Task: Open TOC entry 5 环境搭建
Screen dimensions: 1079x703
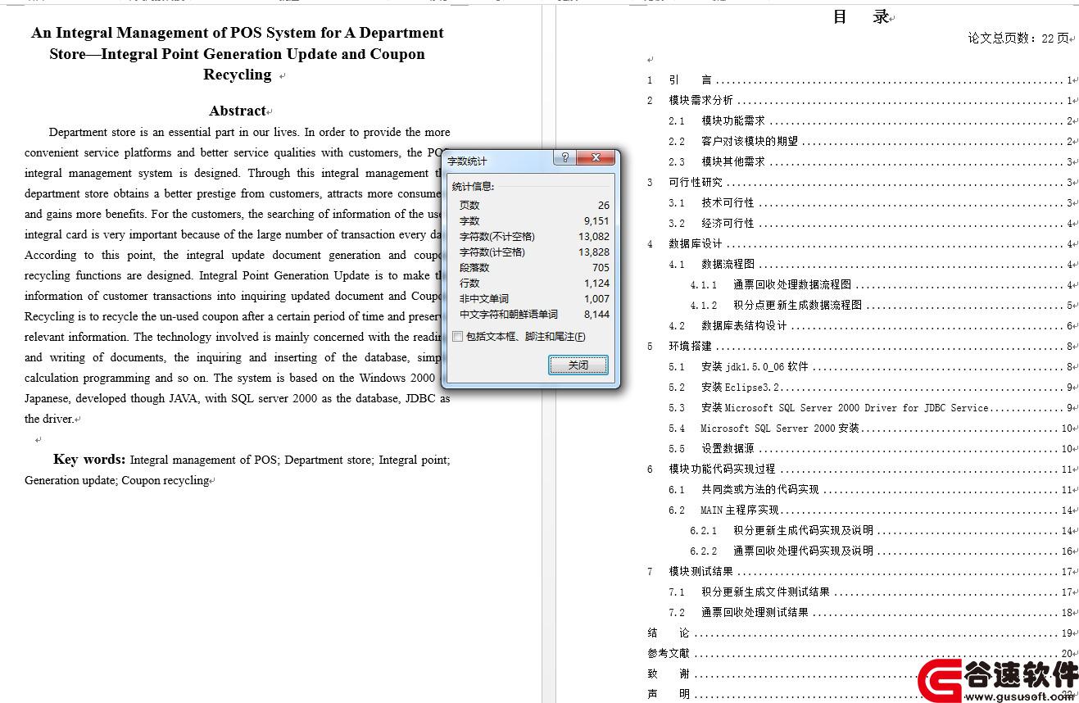Action: [x=859, y=347]
